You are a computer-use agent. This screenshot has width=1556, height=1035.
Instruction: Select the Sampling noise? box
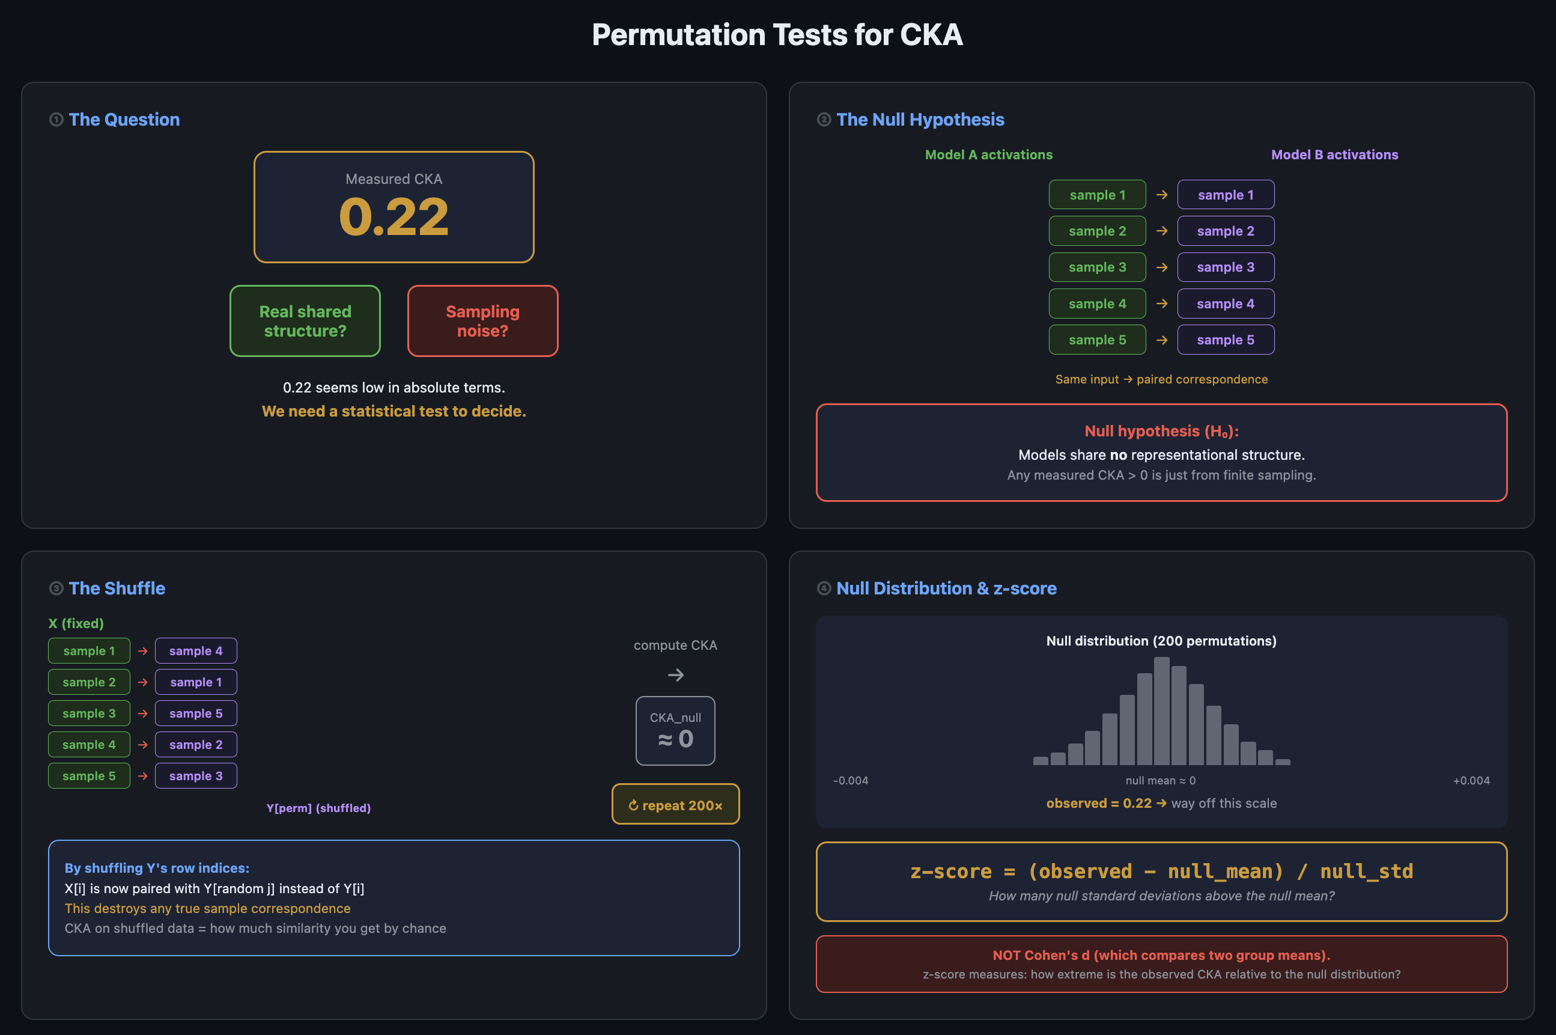482,321
